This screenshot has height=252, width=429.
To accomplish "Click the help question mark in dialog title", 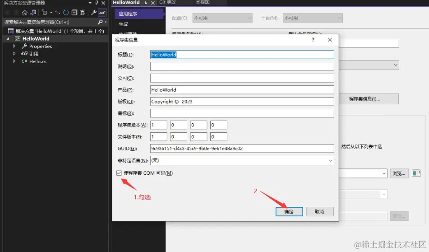I will point(313,40).
